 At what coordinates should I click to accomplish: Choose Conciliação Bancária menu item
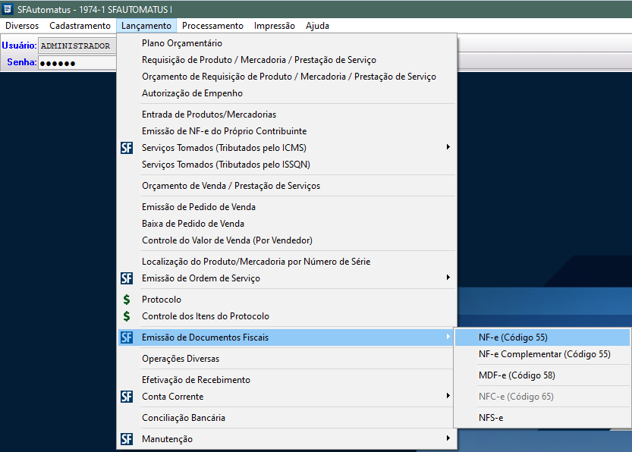(x=184, y=418)
